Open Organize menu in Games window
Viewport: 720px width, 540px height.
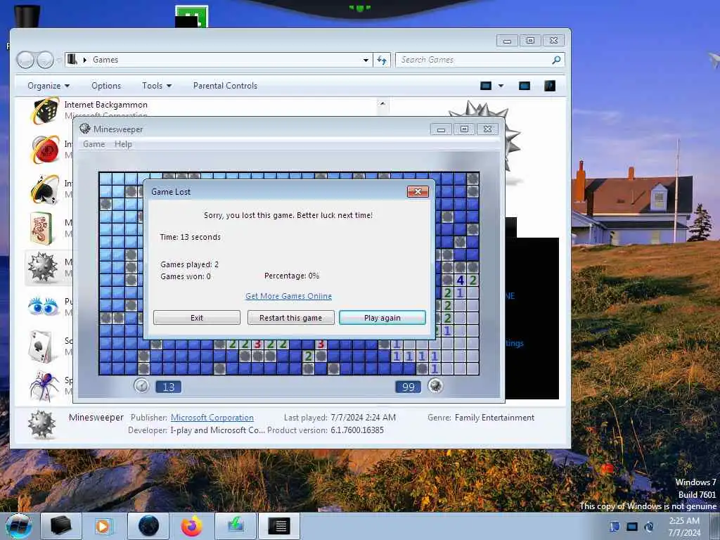tap(49, 86)
